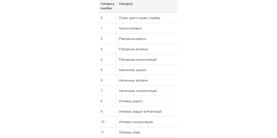The height and width of the screenshot is (138, 277).
Task: Click the "Category" column header
Action: pyautogui.click(x=147, y=6)
